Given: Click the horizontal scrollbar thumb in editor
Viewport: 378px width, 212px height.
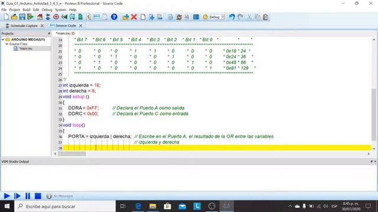Looking at the screenshot, I should [x=71, y=154].
